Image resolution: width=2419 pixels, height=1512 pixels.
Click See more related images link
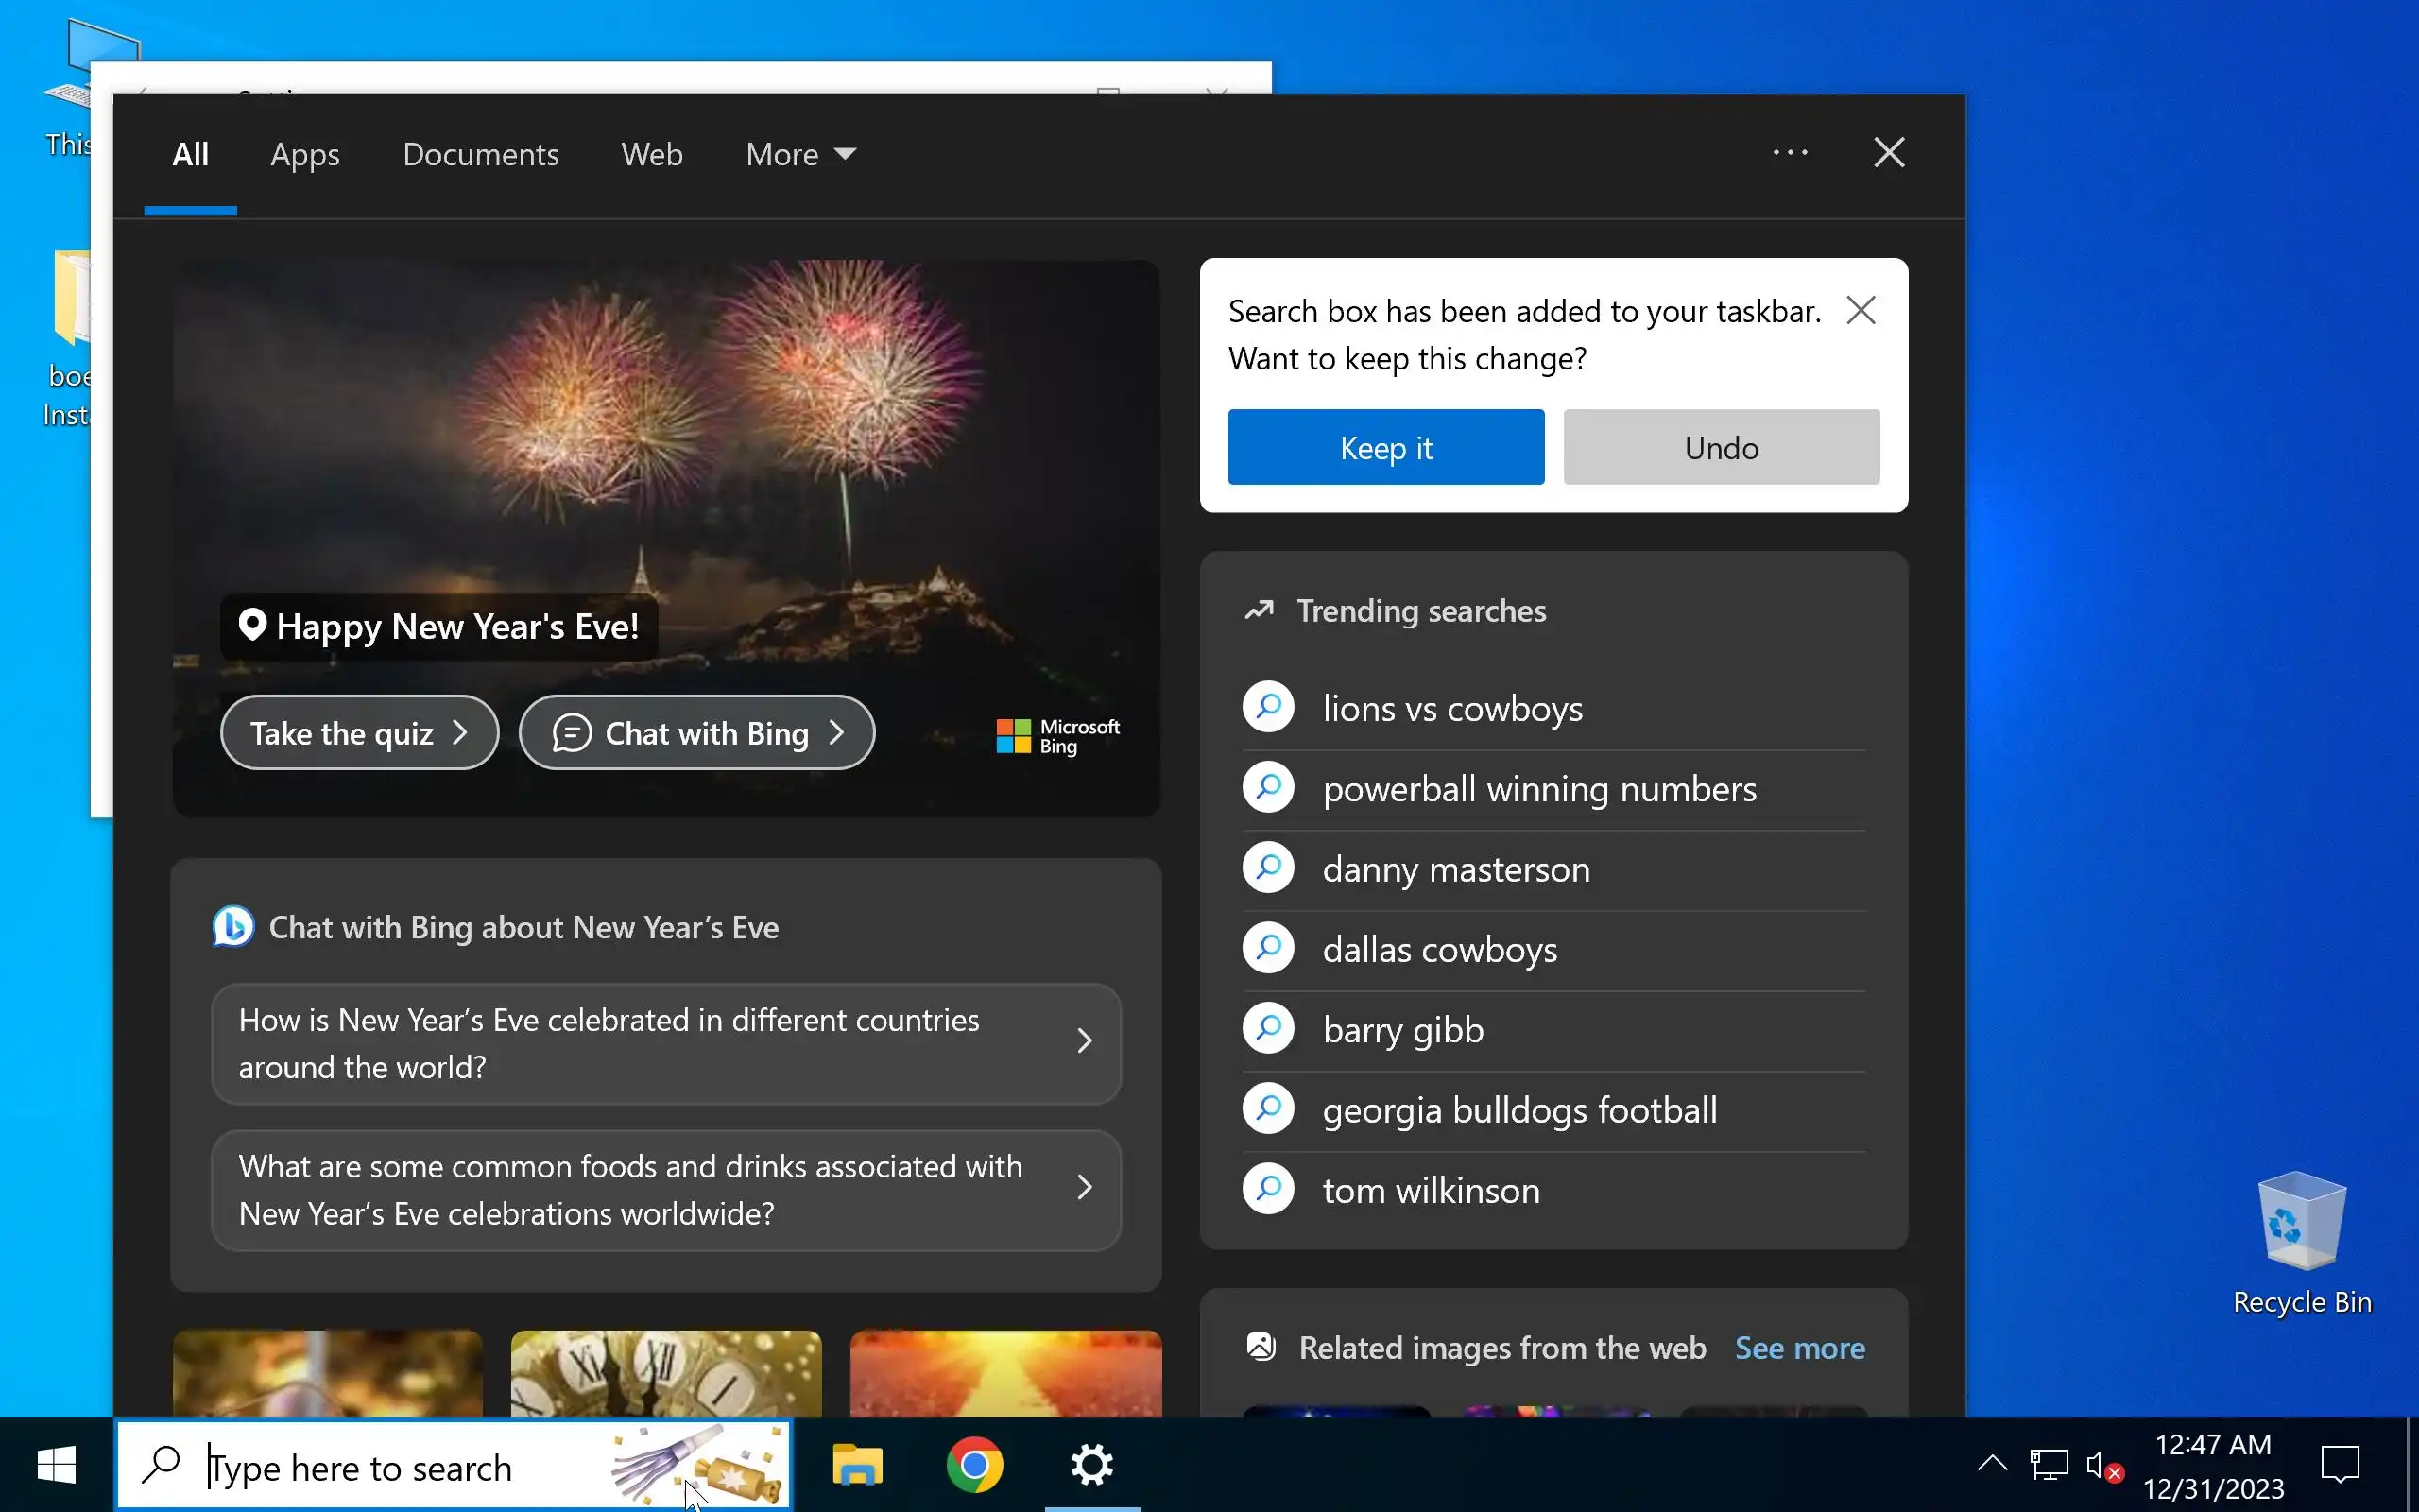(x=1799, y=1348)
